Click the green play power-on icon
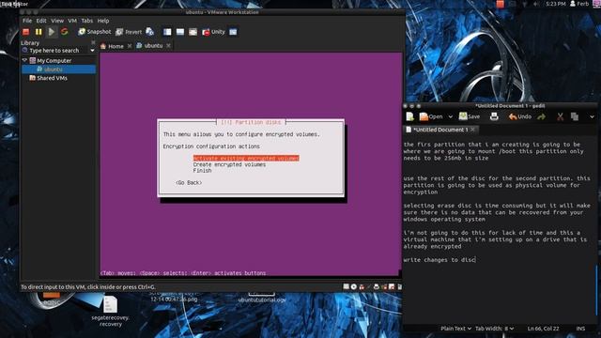 pos(52,32)
